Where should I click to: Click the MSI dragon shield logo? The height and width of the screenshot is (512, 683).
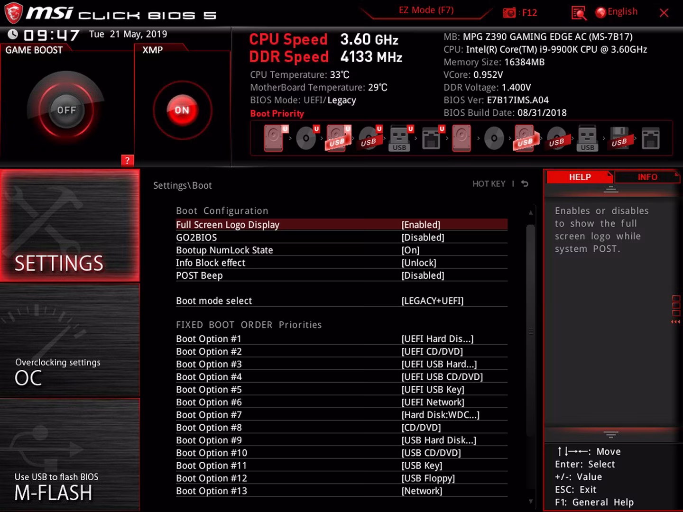click(13, 13)
